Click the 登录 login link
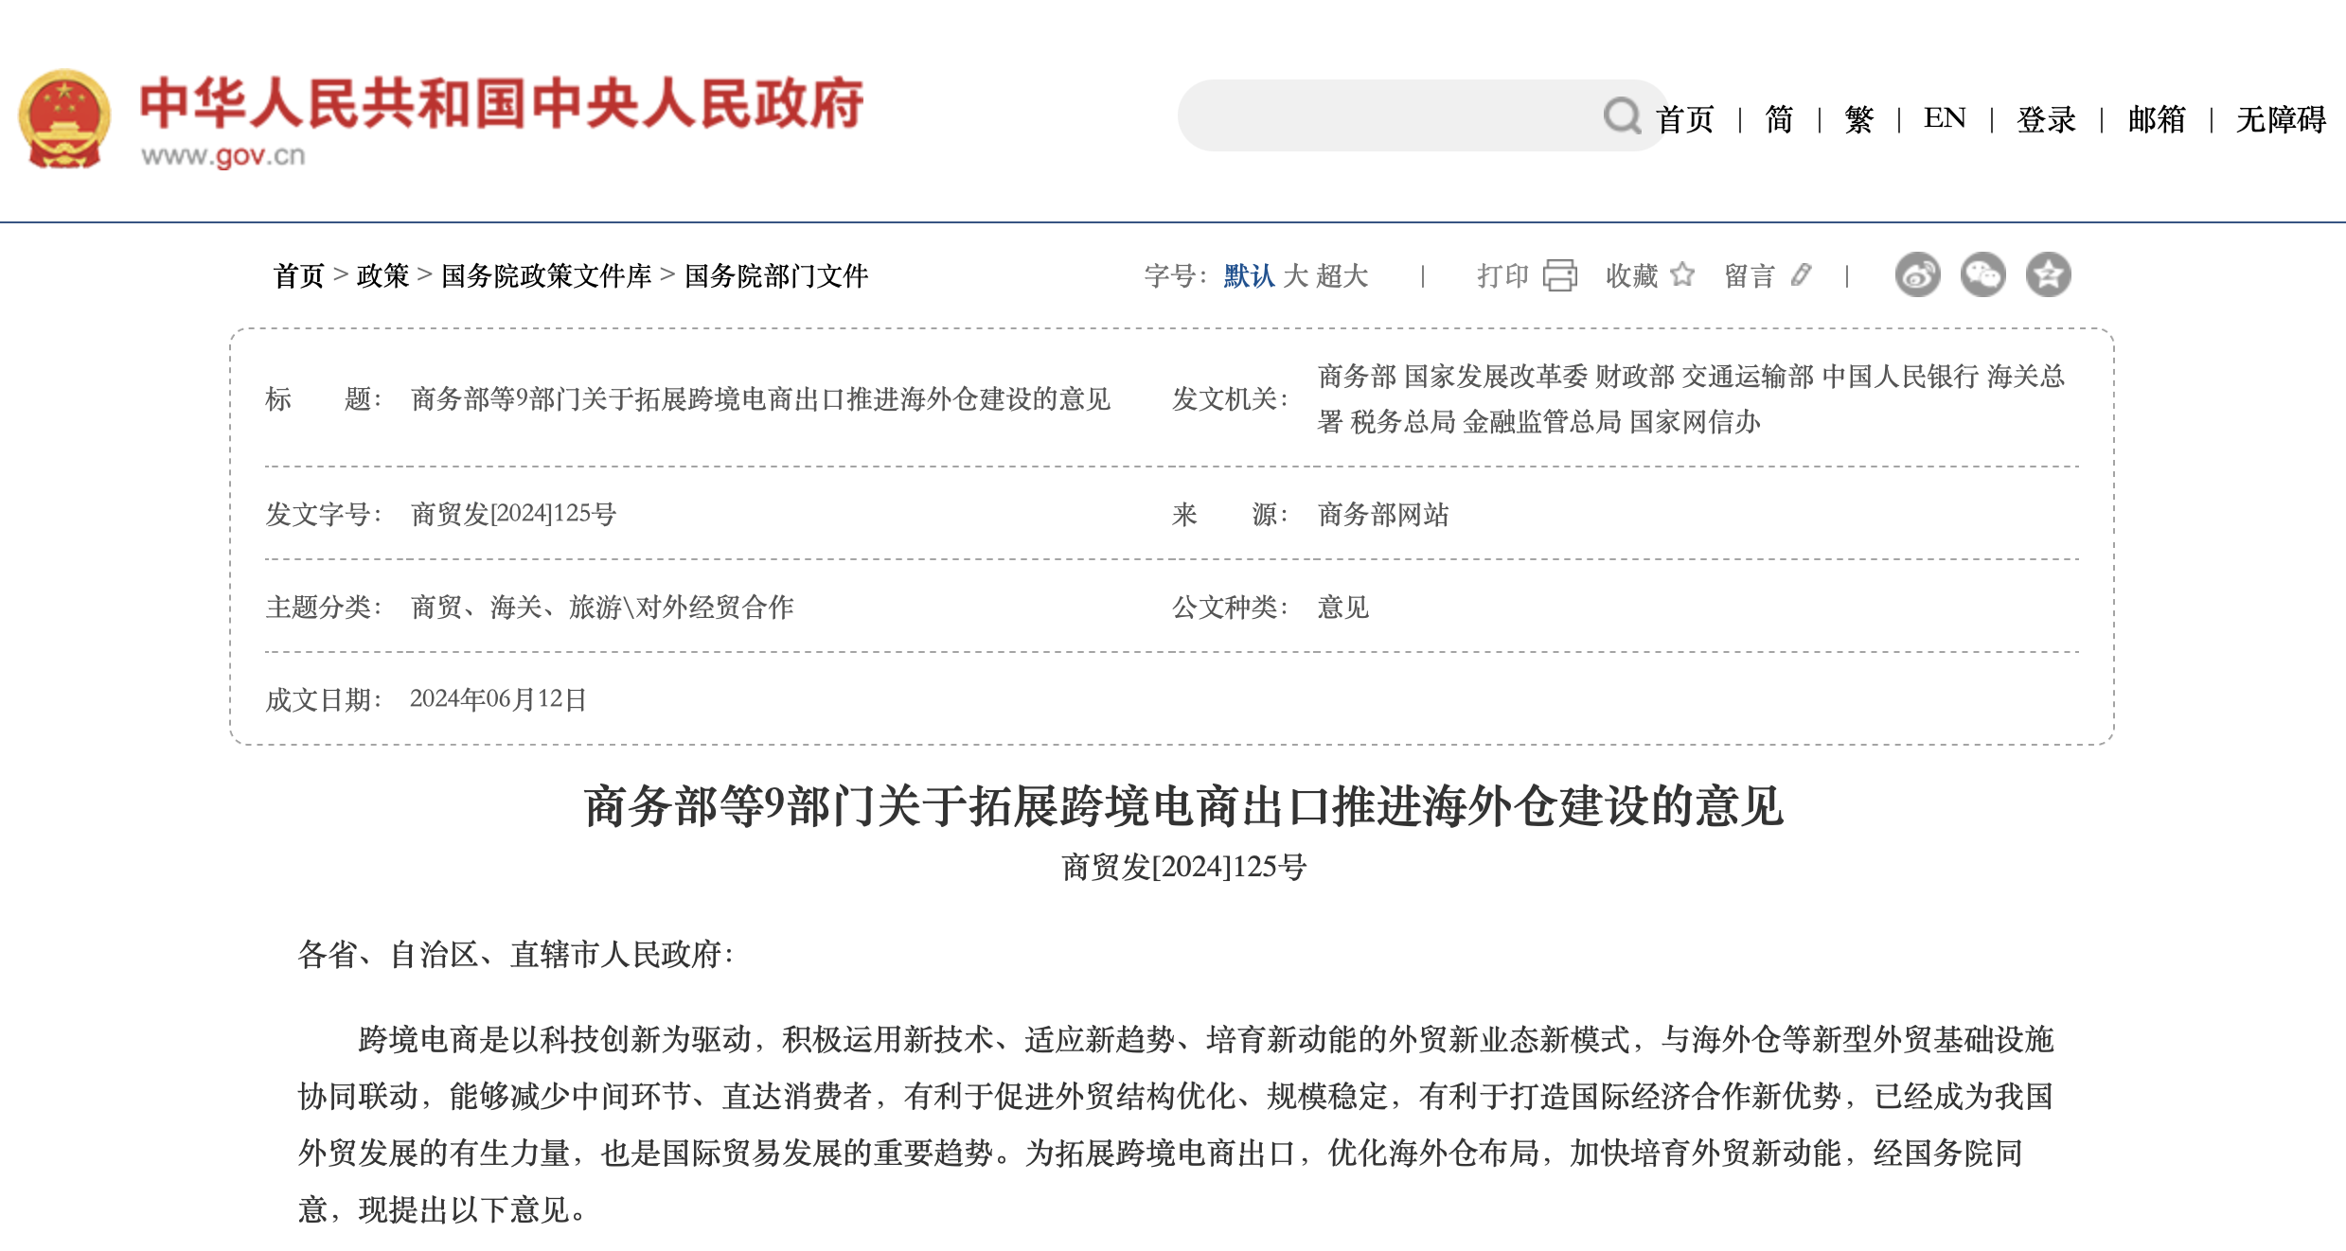 pyautogui.click(x=2046, y=119)
